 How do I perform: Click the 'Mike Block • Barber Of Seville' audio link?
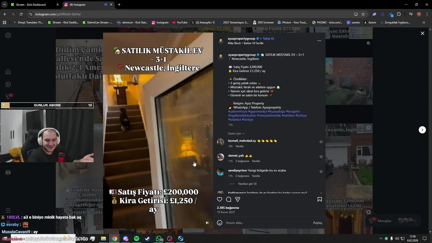[245, 43]
